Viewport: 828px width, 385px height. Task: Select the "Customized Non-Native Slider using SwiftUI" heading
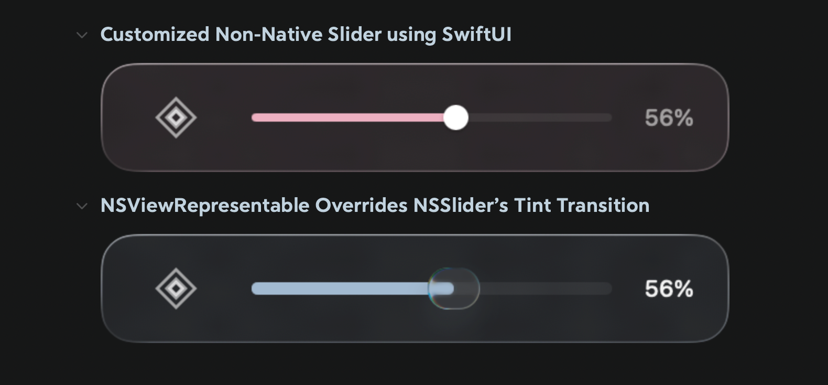coord(306,35)
